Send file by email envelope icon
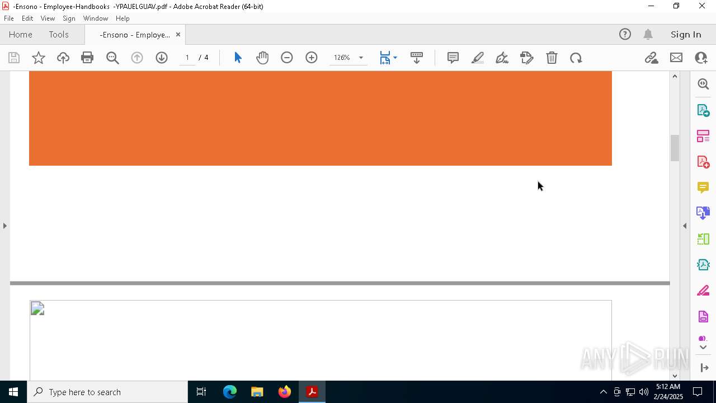Image resolution: width=716 pixels, height=403 pixels. (x=676, y=58)
